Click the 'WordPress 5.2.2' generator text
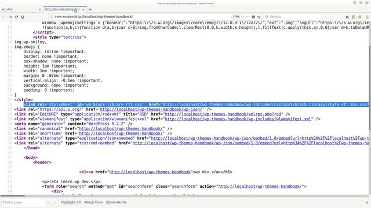The height and width of the screenshot is (208, 371). pyautogui.click(x=107, y=124)
